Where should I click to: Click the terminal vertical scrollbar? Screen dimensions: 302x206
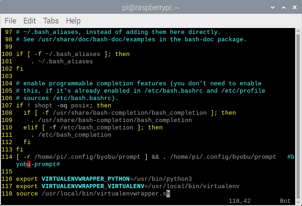coord(298,115)
